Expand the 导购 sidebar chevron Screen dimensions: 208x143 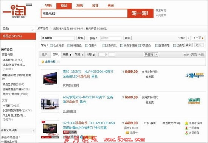point(33,30)
